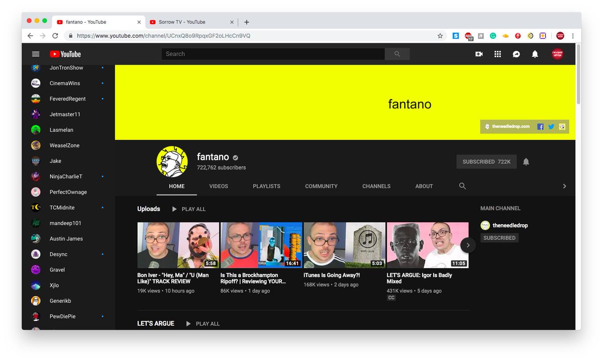
Task: Switch to the COMMUNITY tab
Action: tap(321, 186)
